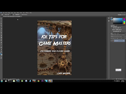The image size is (126, 94).
Task: Select the Quick Selection tool
Action: 1,23
